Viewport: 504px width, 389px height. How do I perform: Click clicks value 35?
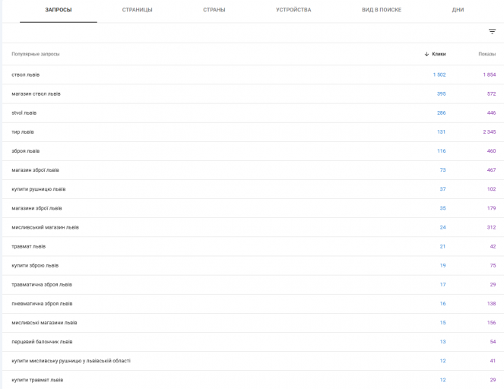coord(442,208)
